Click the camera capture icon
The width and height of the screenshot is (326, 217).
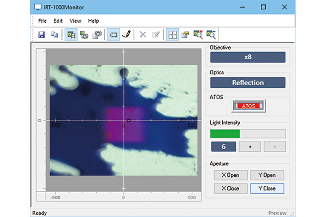tap(98, 34)
